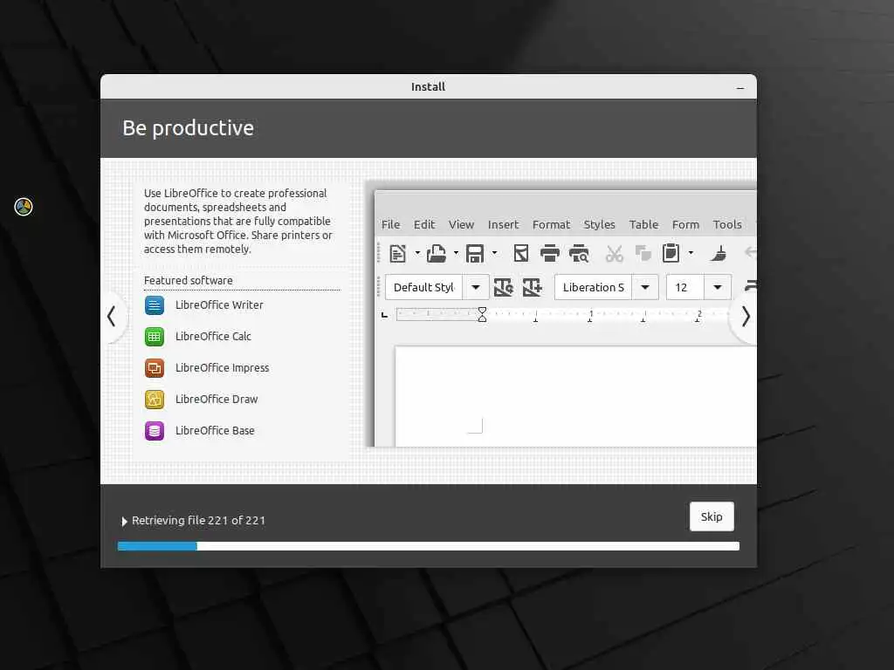Expand the Retrieving file details triangle
The width and height of the screenshot is (894, 670).
pyautogui.click(x=124, y=521)
